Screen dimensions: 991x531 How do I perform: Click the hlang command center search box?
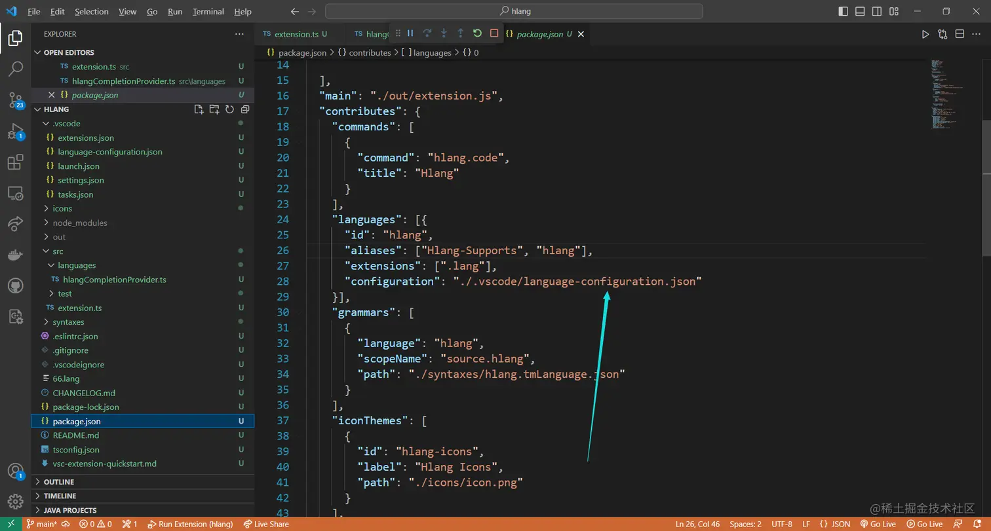[x=514, y=11]
